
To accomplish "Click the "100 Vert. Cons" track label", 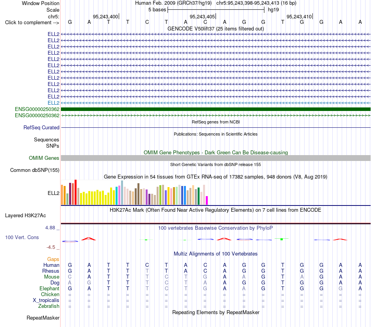I will point(22,237).
